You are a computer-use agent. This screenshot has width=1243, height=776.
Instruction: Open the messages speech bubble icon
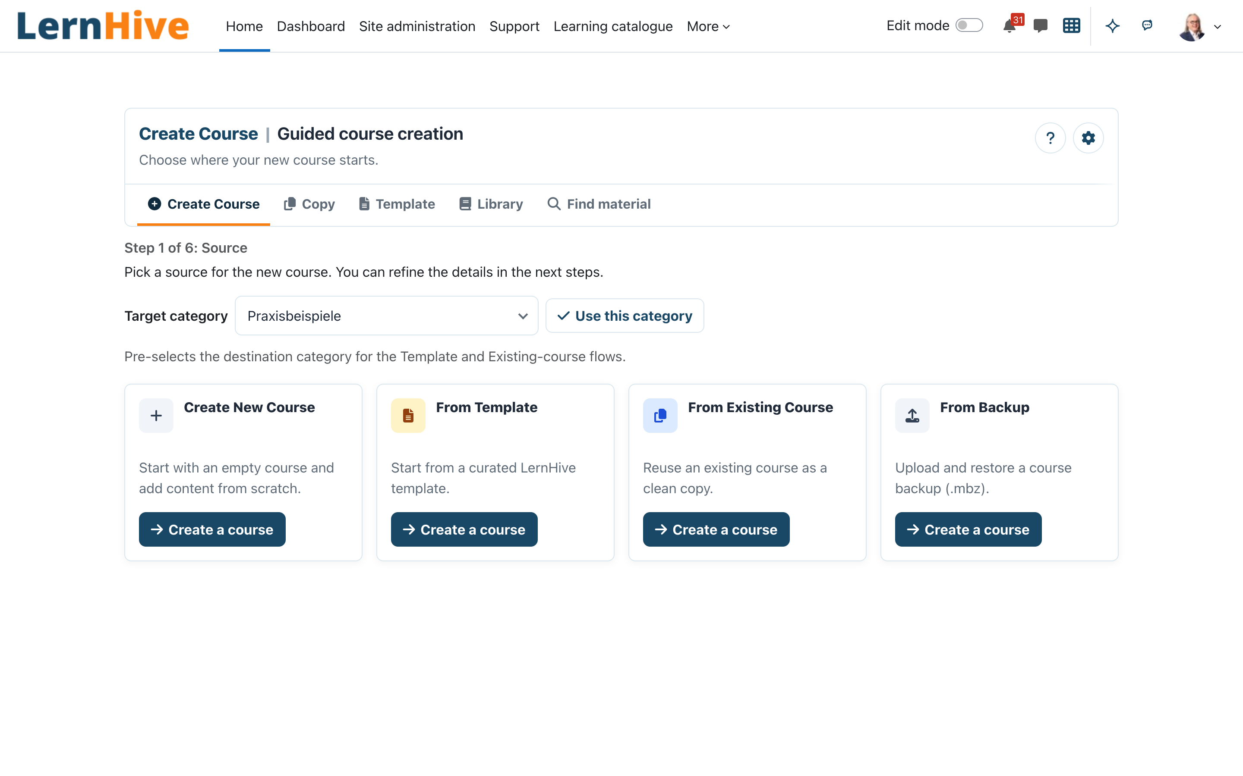tap(1040, 26)
